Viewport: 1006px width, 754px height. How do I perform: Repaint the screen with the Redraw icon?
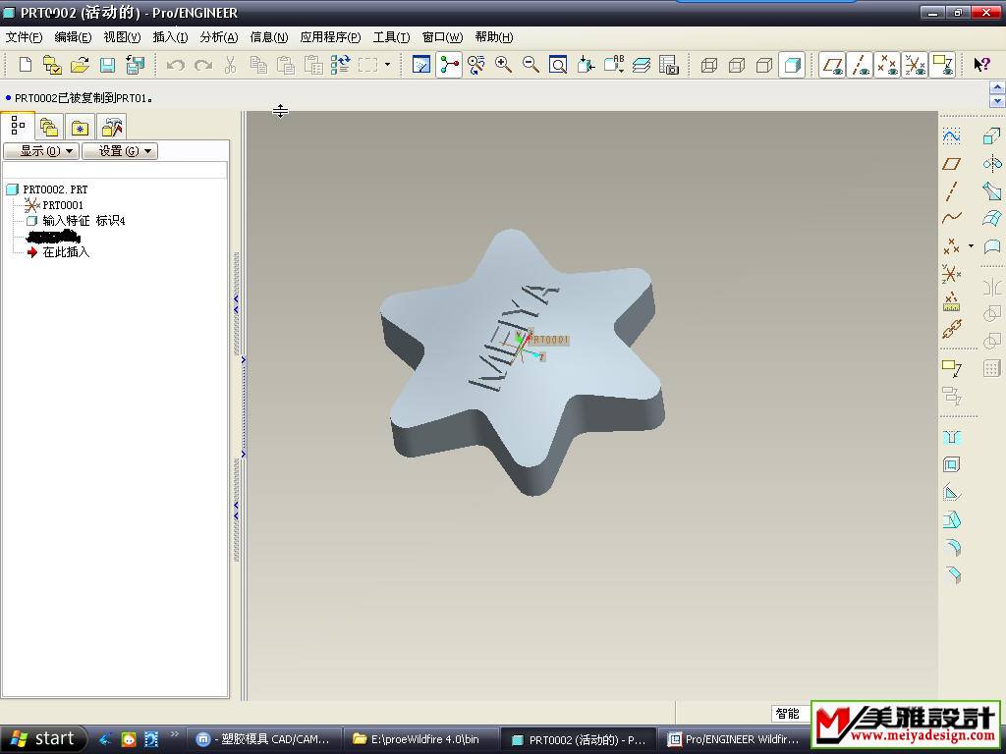pos(420,65)
